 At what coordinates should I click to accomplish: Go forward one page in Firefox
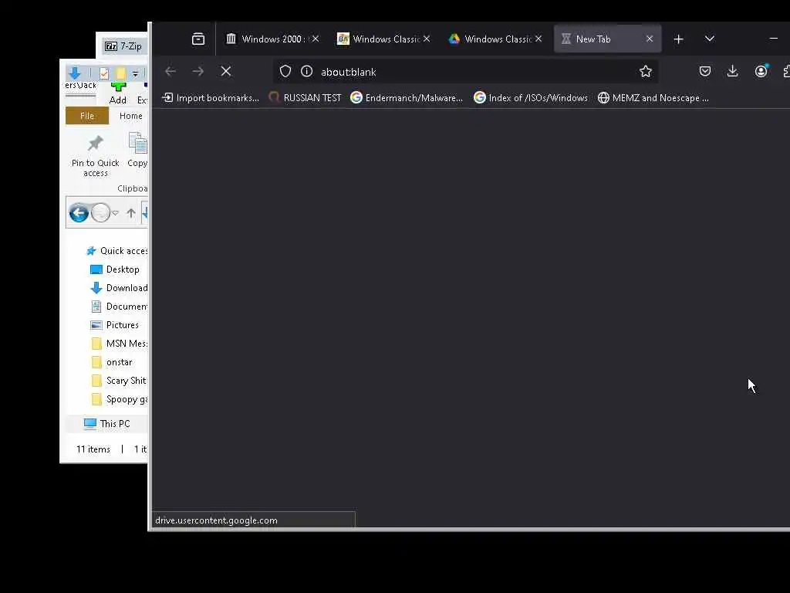[198, 72]
